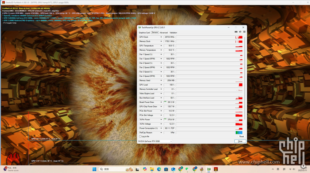Open the network status tray icon
Screen dimensions: 310x173
pyautogui.click(x=290, y=169)
